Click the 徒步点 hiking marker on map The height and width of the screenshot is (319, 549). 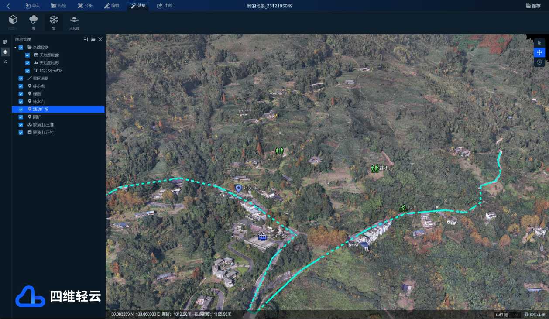374,168
